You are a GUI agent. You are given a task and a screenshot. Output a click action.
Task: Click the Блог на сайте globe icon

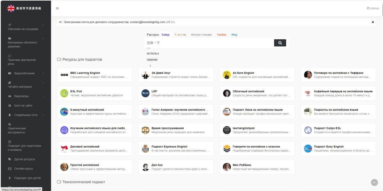click(x=10, y=105)
